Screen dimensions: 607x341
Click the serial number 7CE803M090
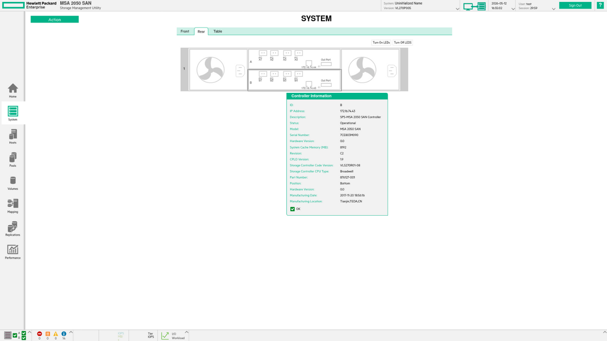pyautogui.click(x=349, y=135)
